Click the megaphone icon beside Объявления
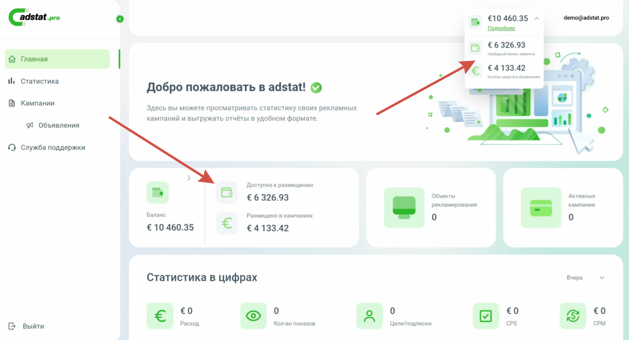This screenshot has height=340, width=629. point(29,125)
